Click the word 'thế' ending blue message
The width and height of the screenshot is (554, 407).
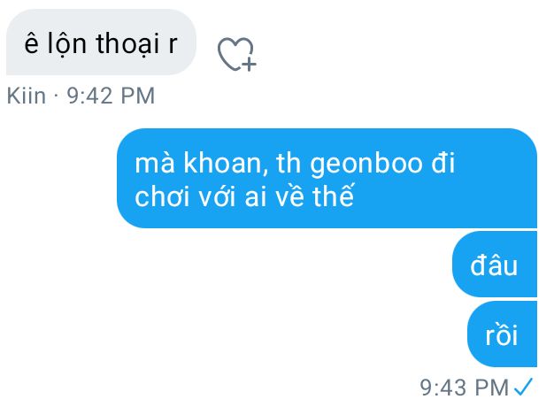coord(333,196)
